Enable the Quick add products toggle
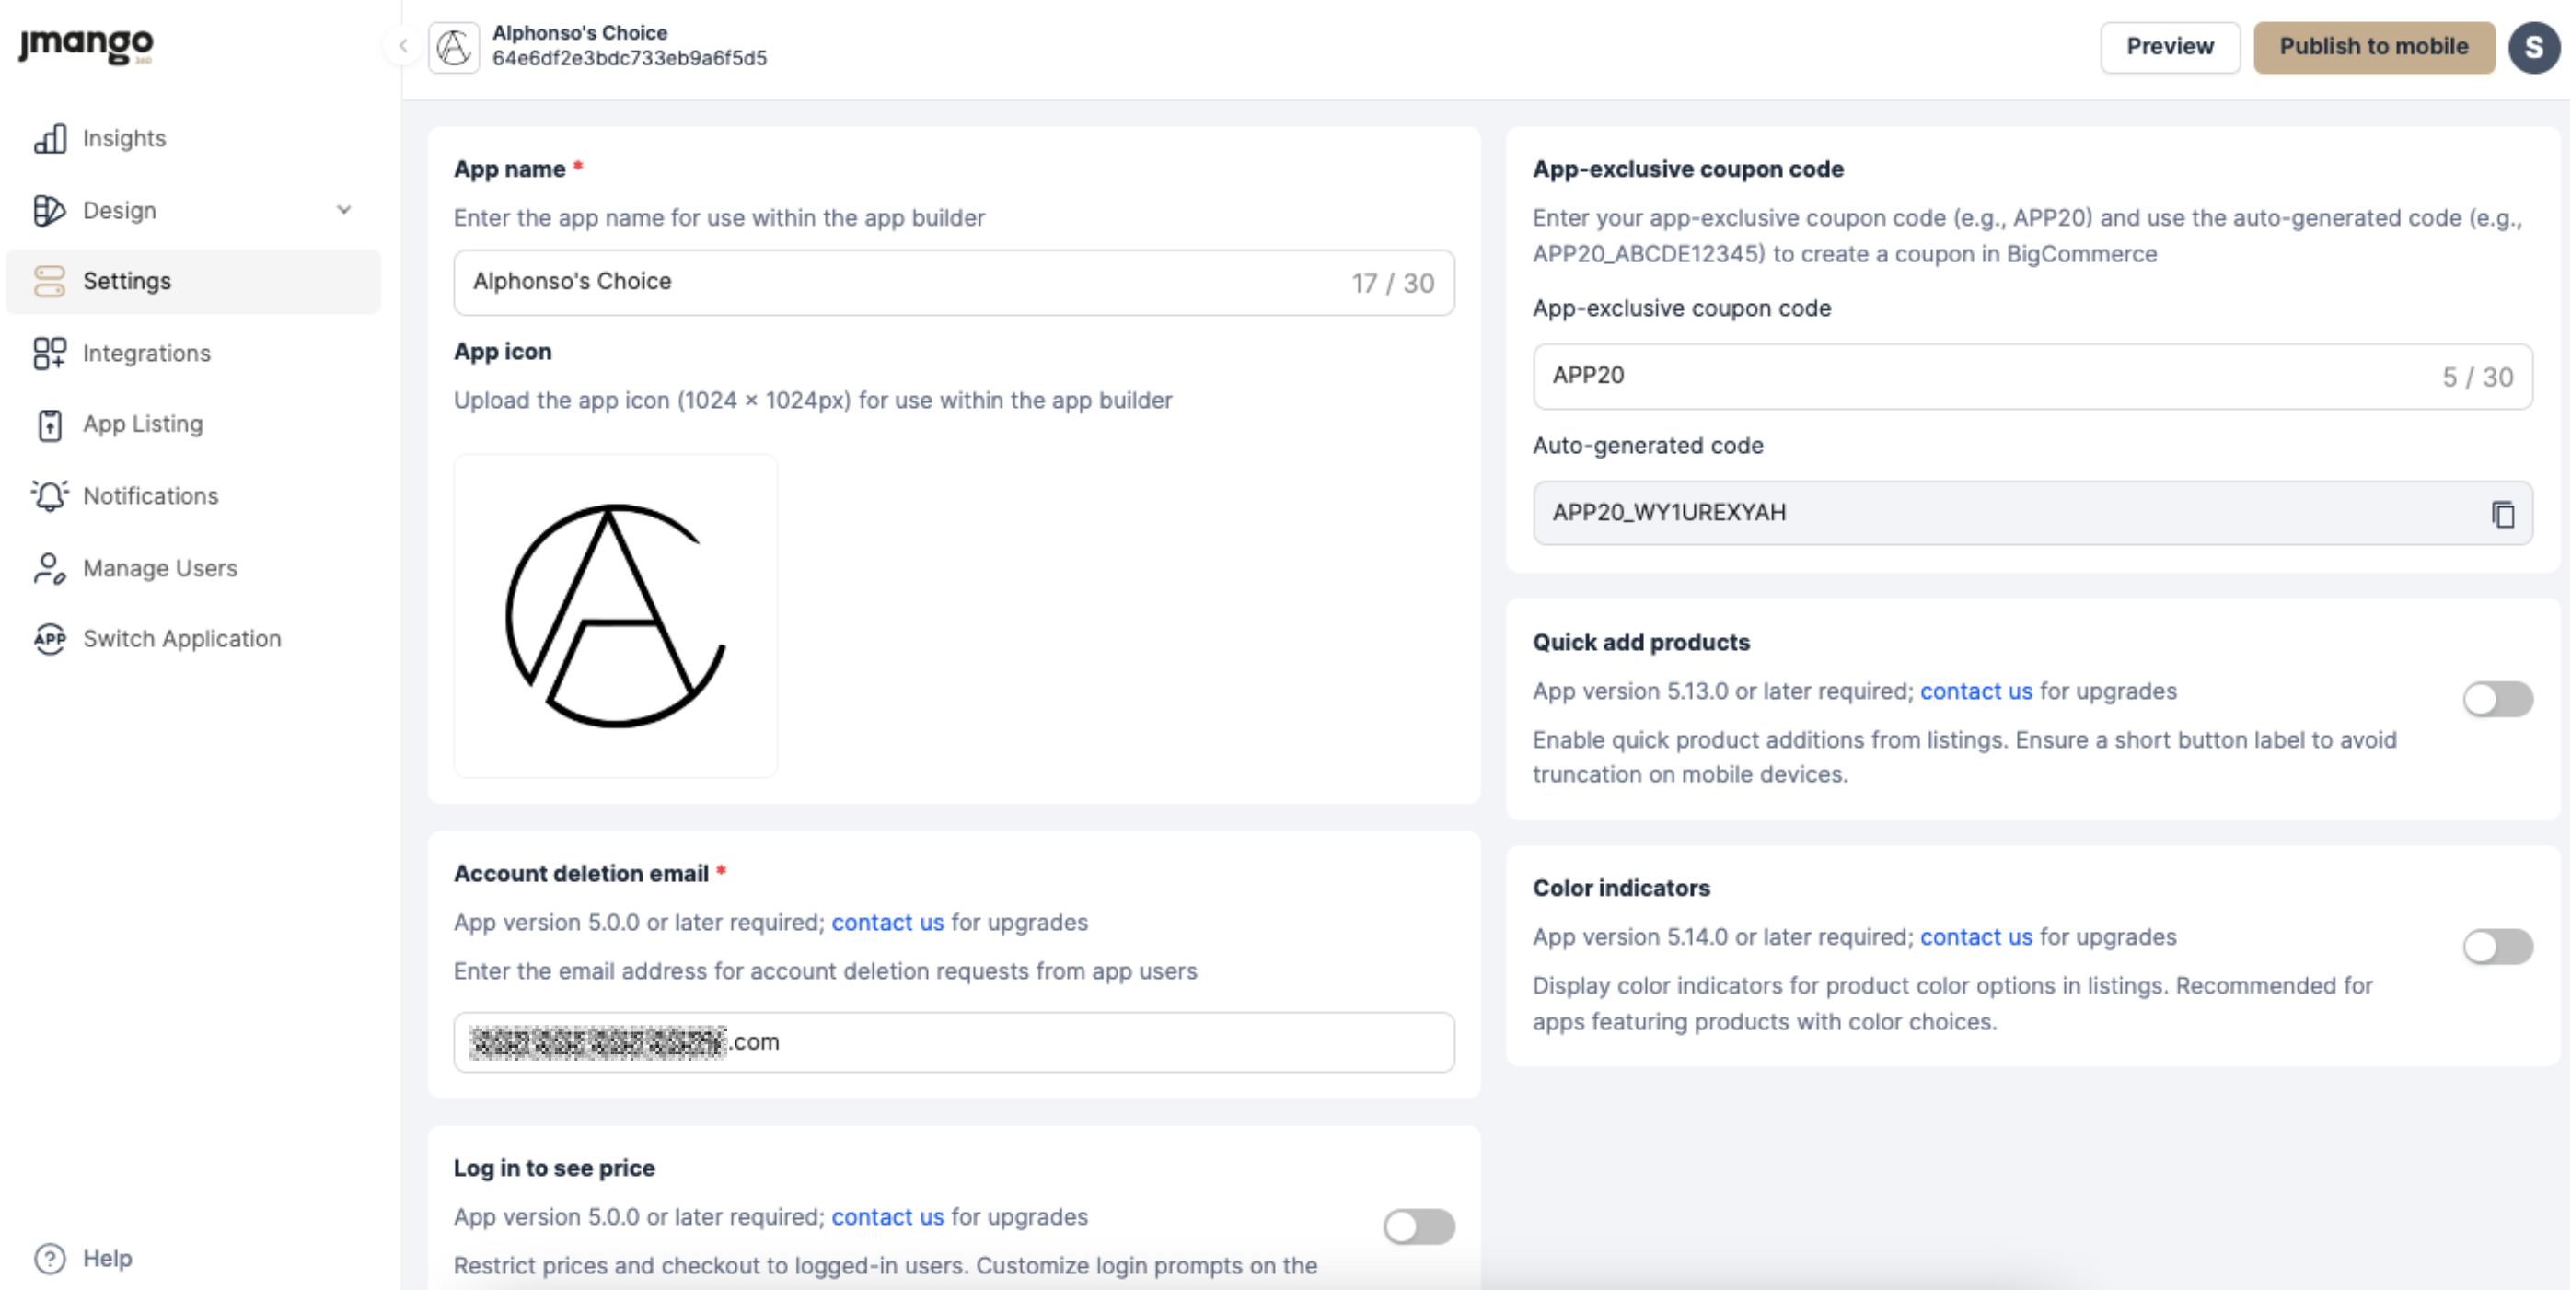Viewport: 2571px width, 1290px height. [x=2497, y=699]
